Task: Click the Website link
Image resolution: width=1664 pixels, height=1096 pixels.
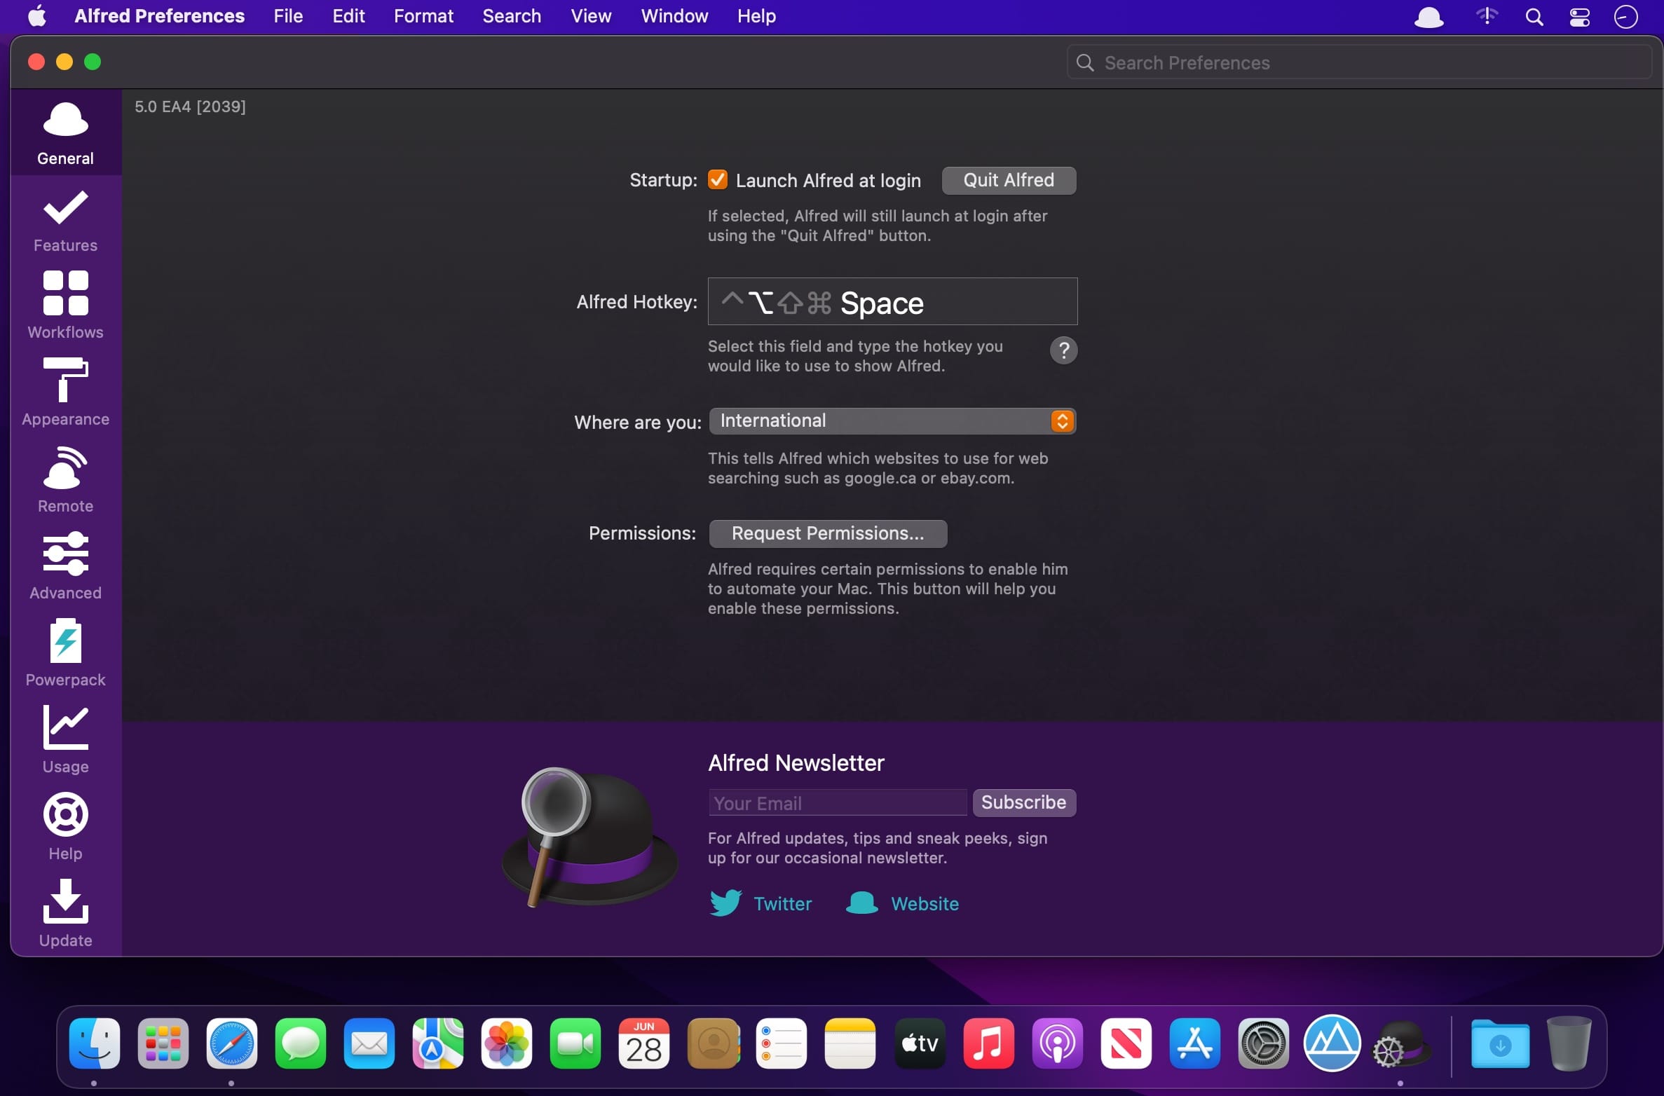Action: click(924, 903)
